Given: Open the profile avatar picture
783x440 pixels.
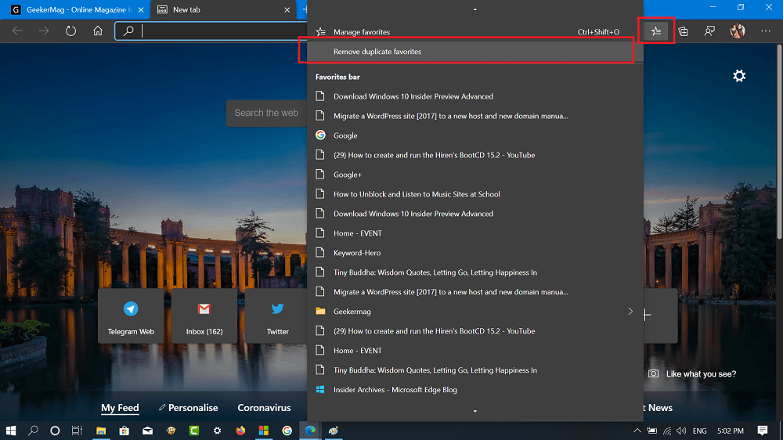Looking at the screenshot, I should [x=737, y=31].
